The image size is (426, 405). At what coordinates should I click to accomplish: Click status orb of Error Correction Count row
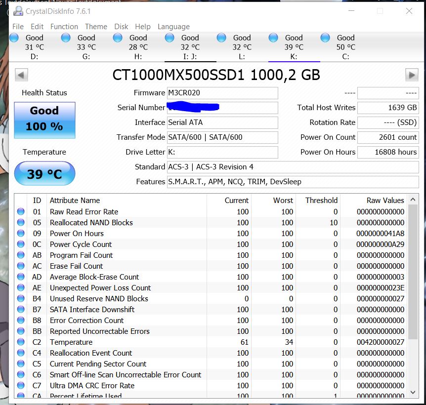[21, 320]
